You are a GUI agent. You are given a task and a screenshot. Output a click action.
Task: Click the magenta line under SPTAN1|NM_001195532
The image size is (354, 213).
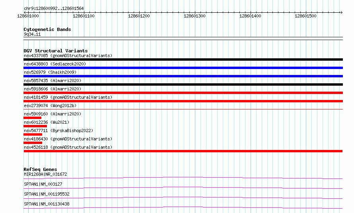coord(183,198)
